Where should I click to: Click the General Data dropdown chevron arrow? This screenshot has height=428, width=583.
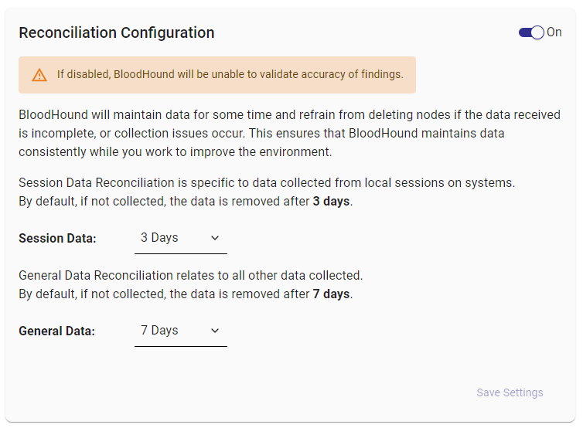[x=215, y=331]
